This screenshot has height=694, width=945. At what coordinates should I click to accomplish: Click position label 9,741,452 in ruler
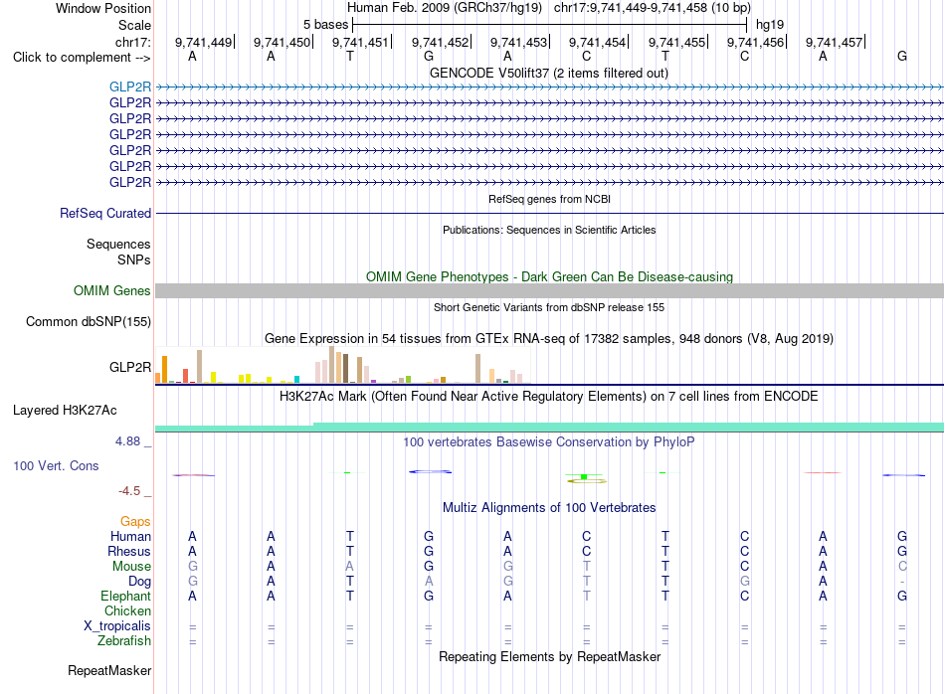click(x=440, y=42)
